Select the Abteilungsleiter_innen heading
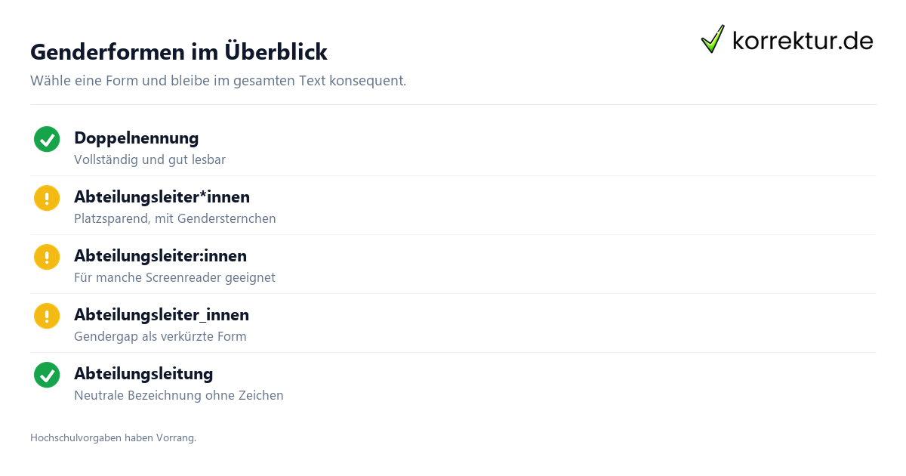This screenshot has width=906, height=476. (162, 315)
